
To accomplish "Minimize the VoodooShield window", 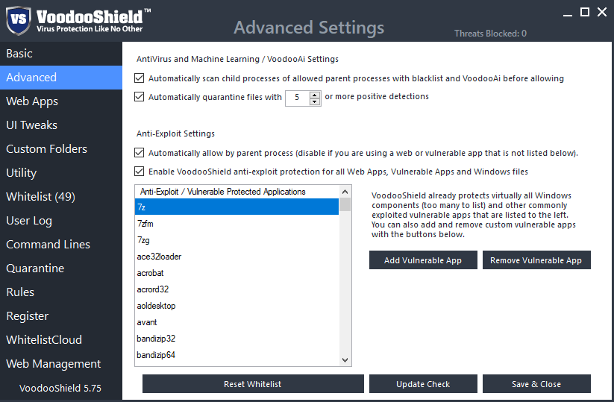I will (568, 13).
